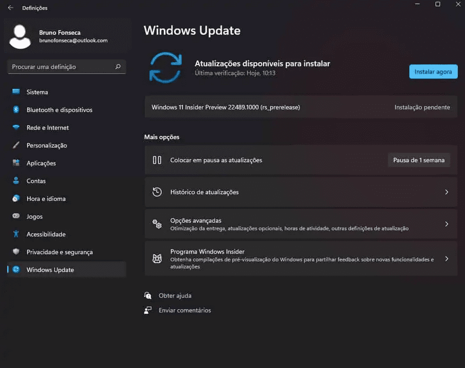Expand Programa Windows Insider chevron
The width and height of the screenshot is (465, 368).
pos(446,259)
